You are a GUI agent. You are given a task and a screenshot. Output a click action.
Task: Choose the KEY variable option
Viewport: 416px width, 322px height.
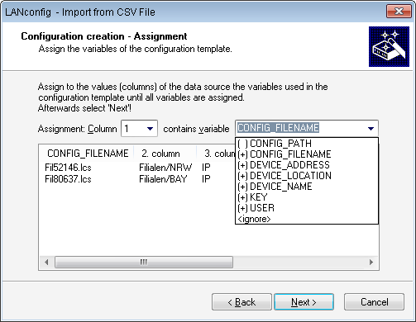pos(307,197)
